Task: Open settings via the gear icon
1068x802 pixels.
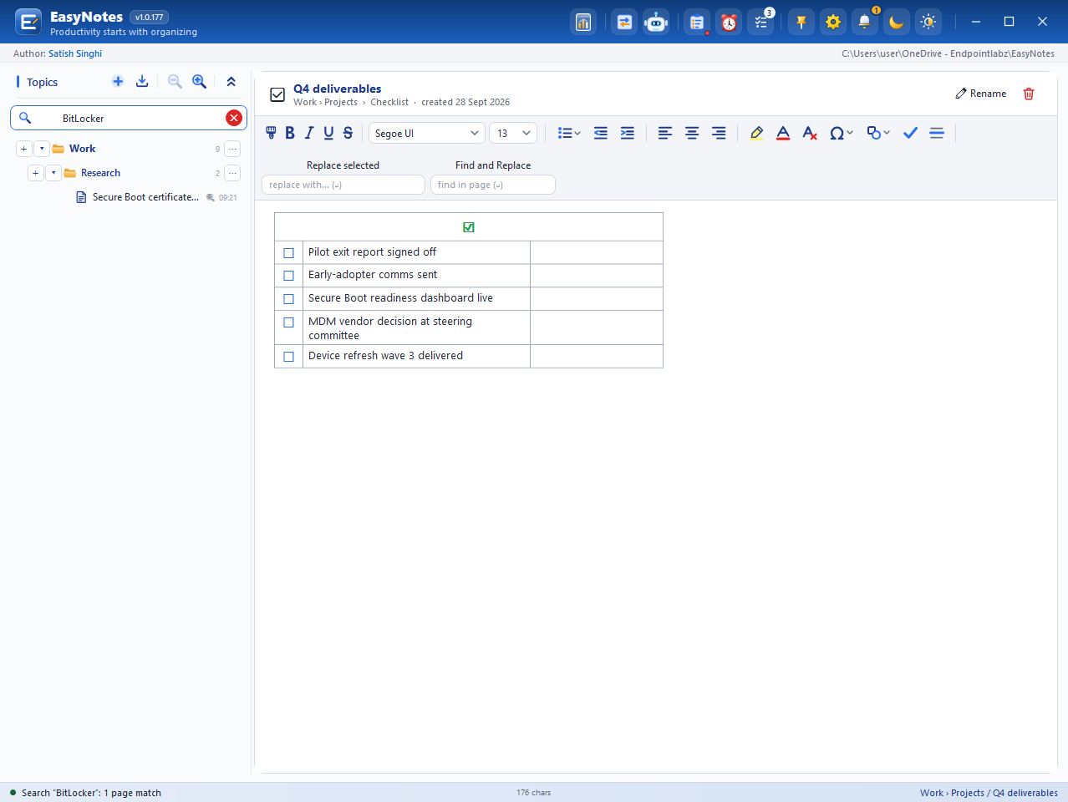Action: [833, 23]
